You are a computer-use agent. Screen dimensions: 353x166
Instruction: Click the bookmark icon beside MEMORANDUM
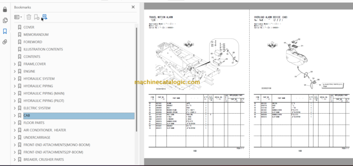[20, 34]
